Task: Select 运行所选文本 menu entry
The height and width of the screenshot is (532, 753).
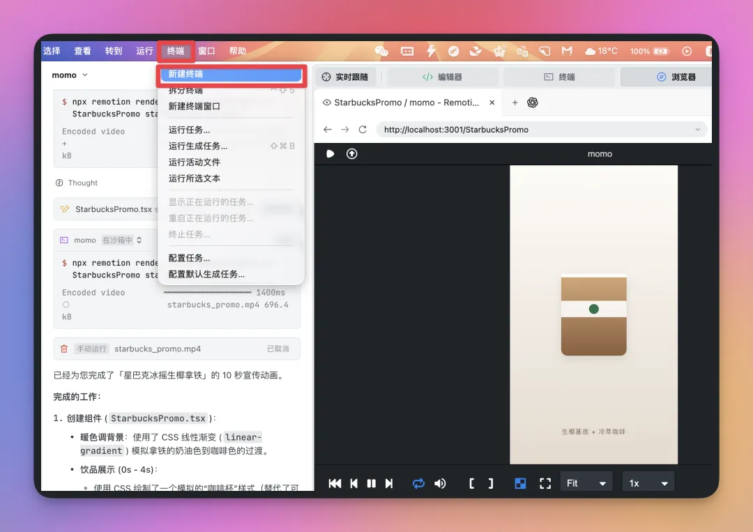Action: [x=231, y=178]
